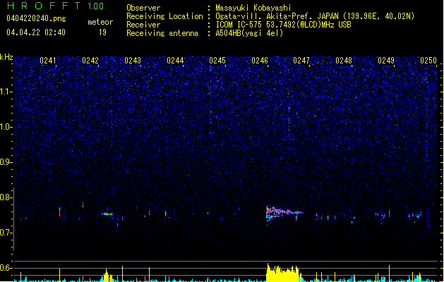
Task: Click the small meteor echo after 0242
Action: coord(107,214)
